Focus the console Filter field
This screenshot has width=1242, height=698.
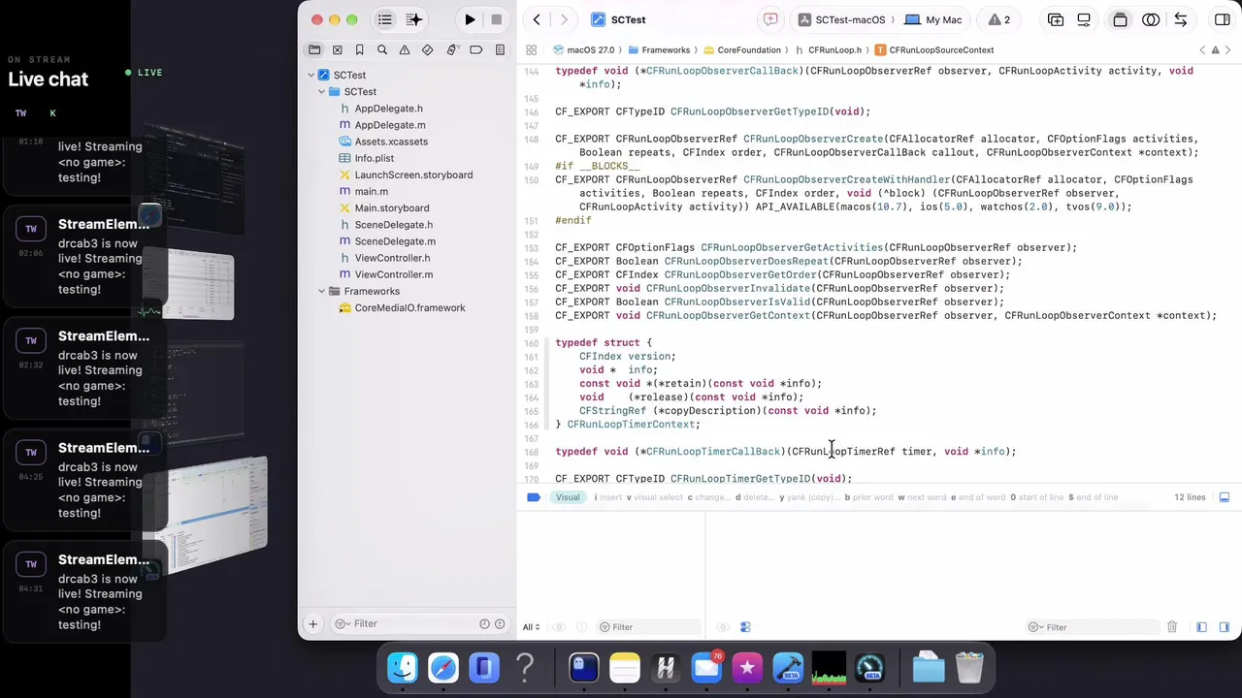pyautogui.click(x=1093, y=627)
